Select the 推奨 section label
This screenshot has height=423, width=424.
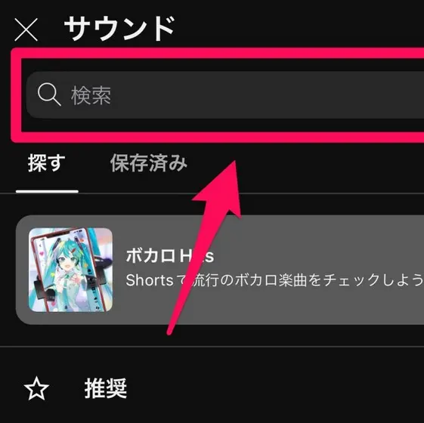106,388
